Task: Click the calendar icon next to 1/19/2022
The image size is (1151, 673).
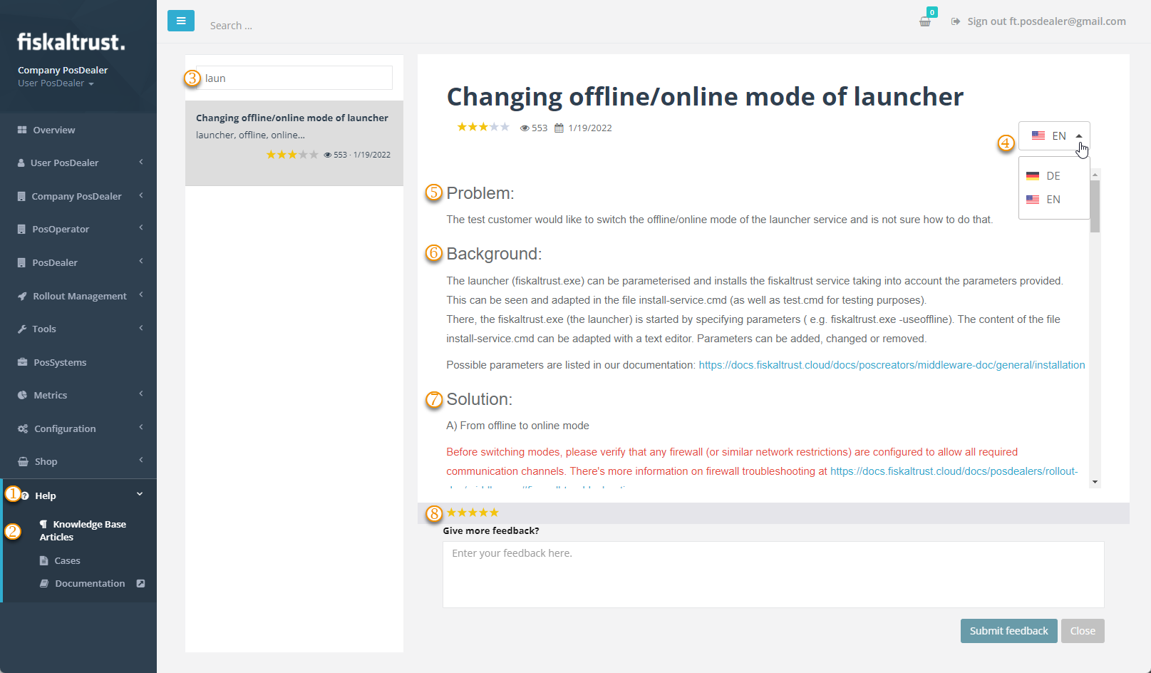Action: point(559,128)
